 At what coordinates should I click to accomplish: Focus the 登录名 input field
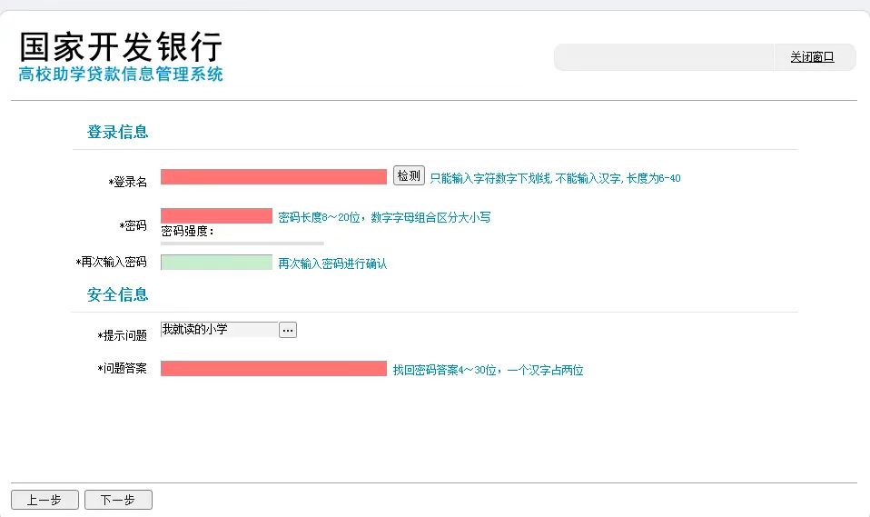(273, 176)
